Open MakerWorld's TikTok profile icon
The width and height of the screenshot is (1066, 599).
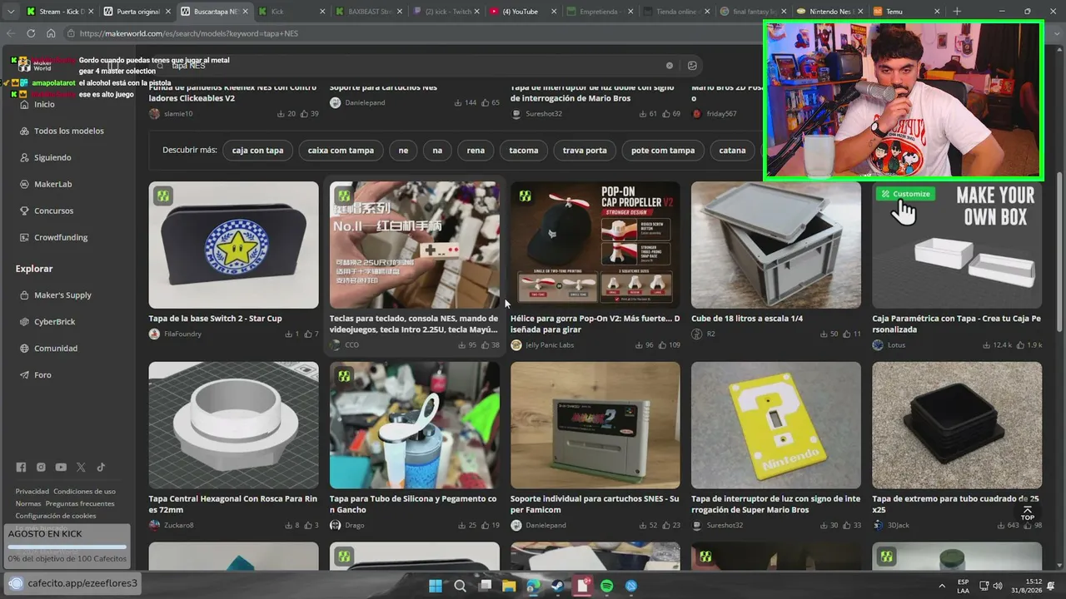101,468
